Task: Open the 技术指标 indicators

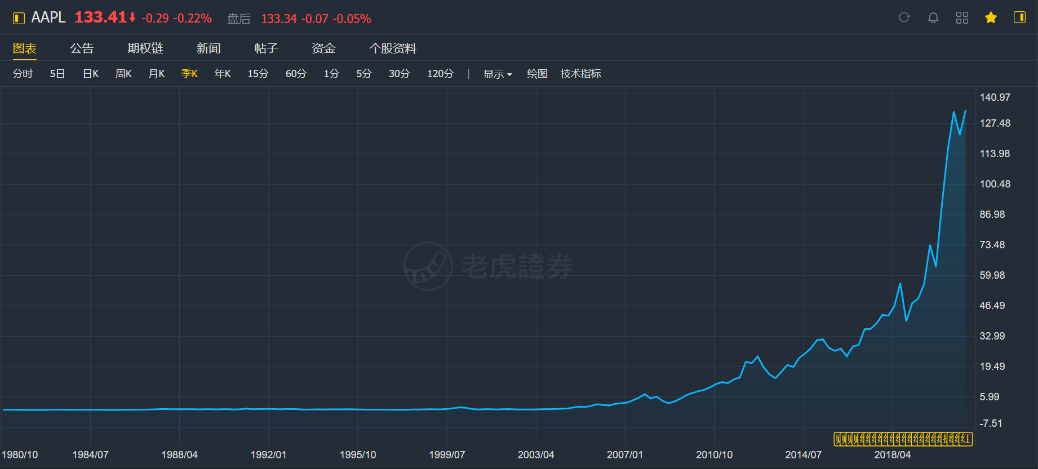Action: 580,74
